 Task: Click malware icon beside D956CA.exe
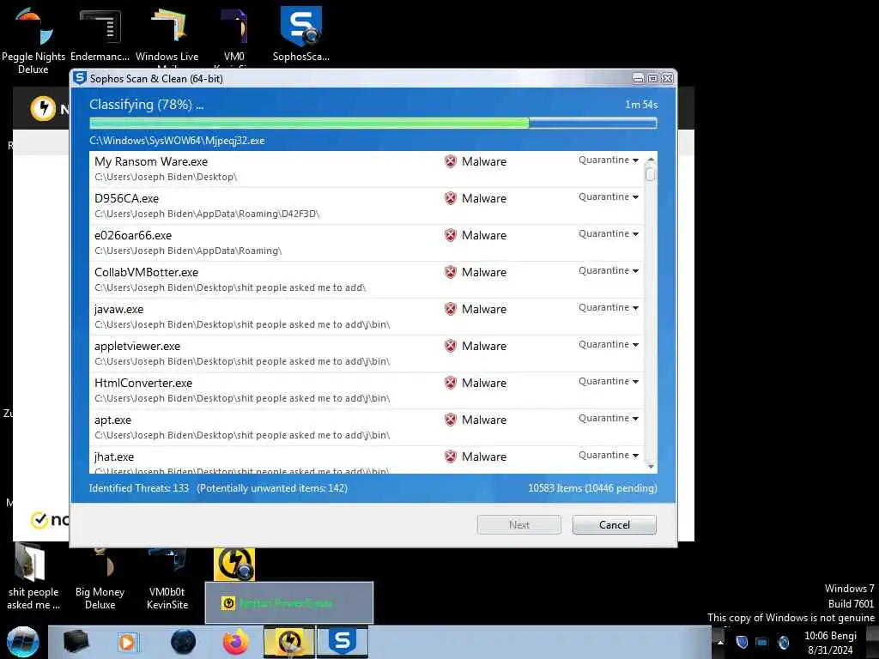point(450,198)
